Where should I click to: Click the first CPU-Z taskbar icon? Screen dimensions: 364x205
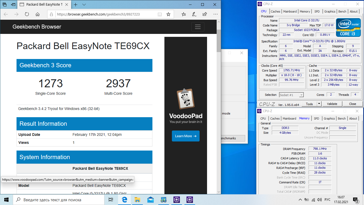pos(176,200)
